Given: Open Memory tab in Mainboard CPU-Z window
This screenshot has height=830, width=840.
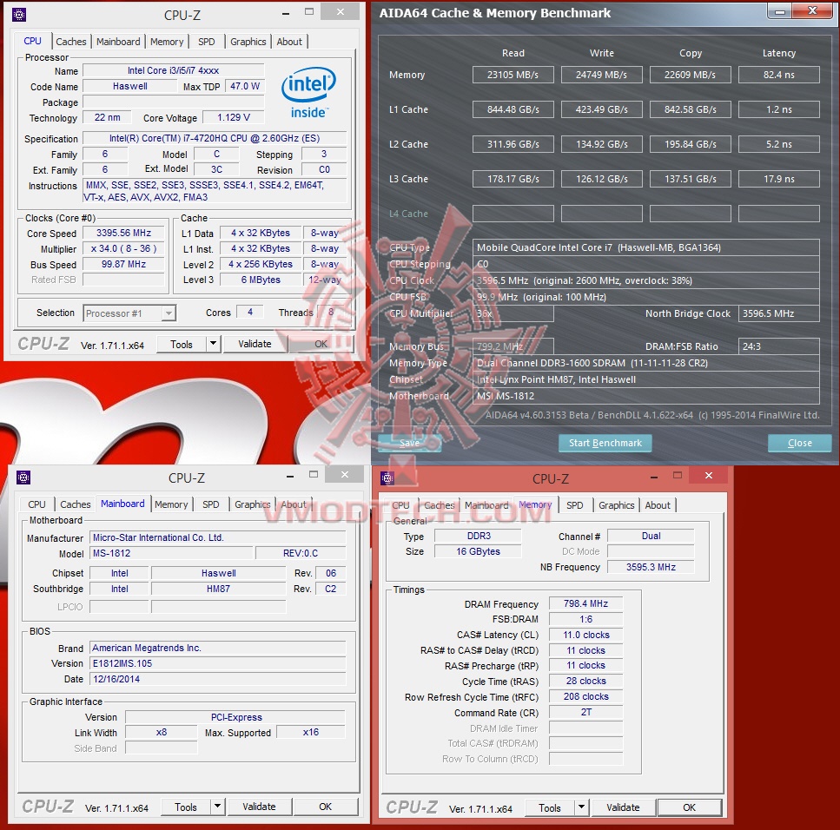Looking at the screenshot, I should coord(171,504).
